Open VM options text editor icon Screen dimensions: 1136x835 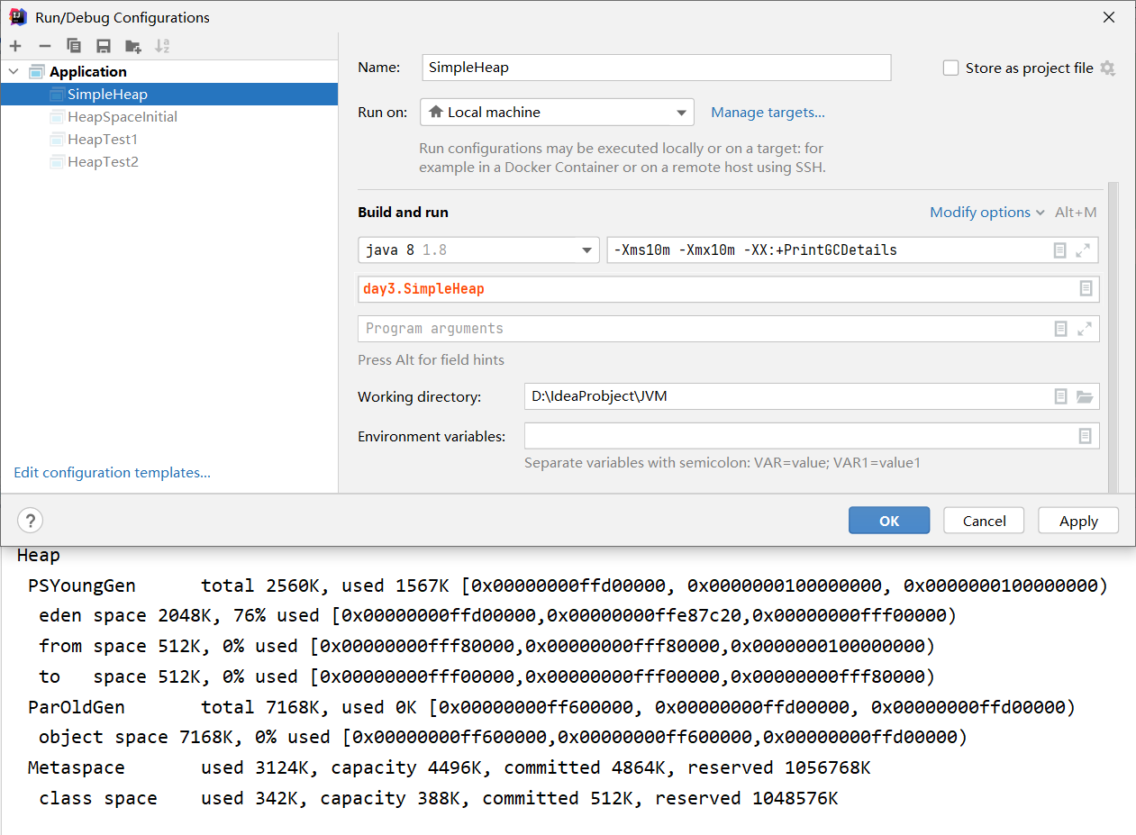(1060, 250)
